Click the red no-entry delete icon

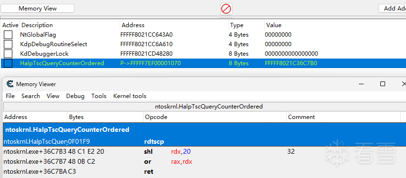click(226, 9)
